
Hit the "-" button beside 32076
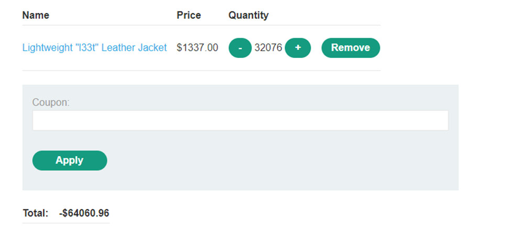click(x=240, y=48)
